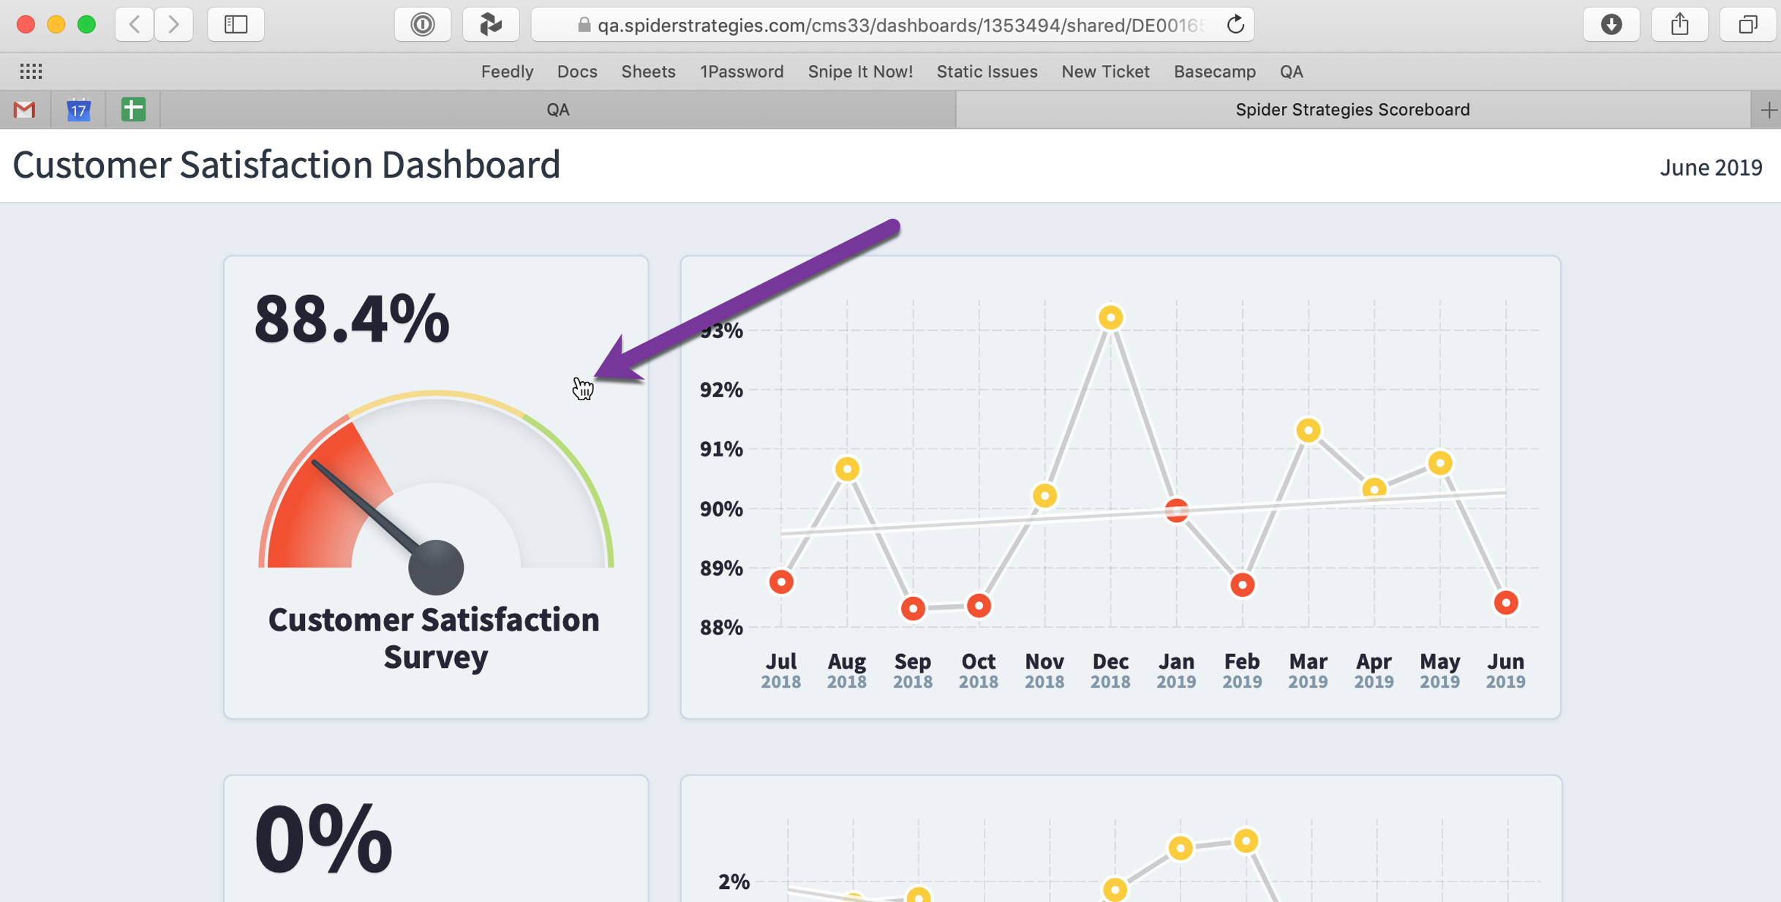Open the Google Calendar pinned tab
Screen dimensions: 1781x902
(78, 110)
